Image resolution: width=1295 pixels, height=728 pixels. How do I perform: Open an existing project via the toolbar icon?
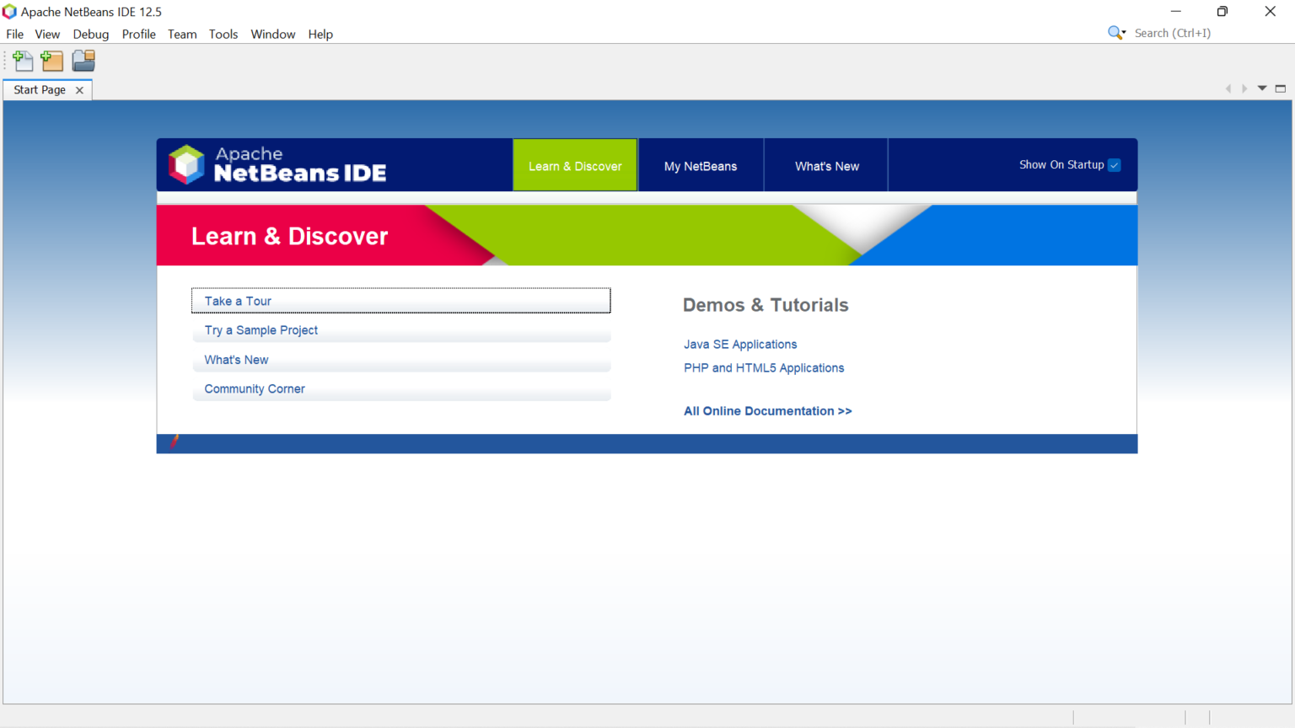(82, 60)
